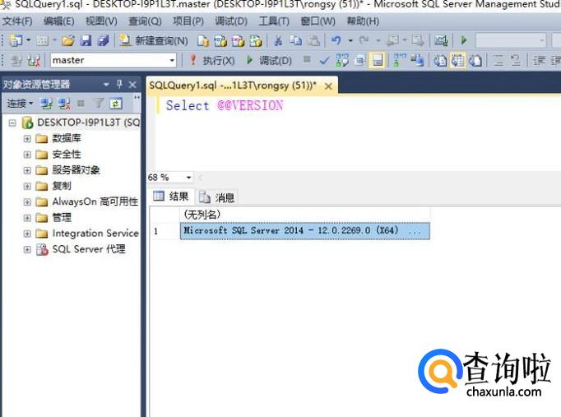Expand the 复制 folder
This screenshot has height=417, width=561.
pyautogui.click(x=27, y=187)
